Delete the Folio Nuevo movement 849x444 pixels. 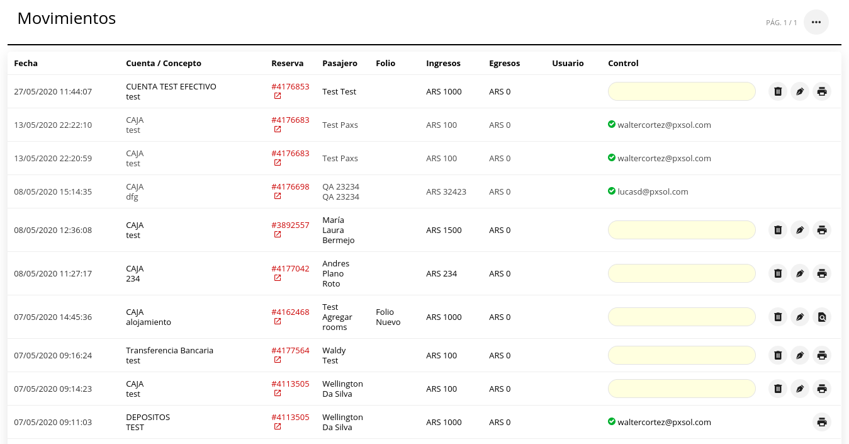tap(778, 317)
